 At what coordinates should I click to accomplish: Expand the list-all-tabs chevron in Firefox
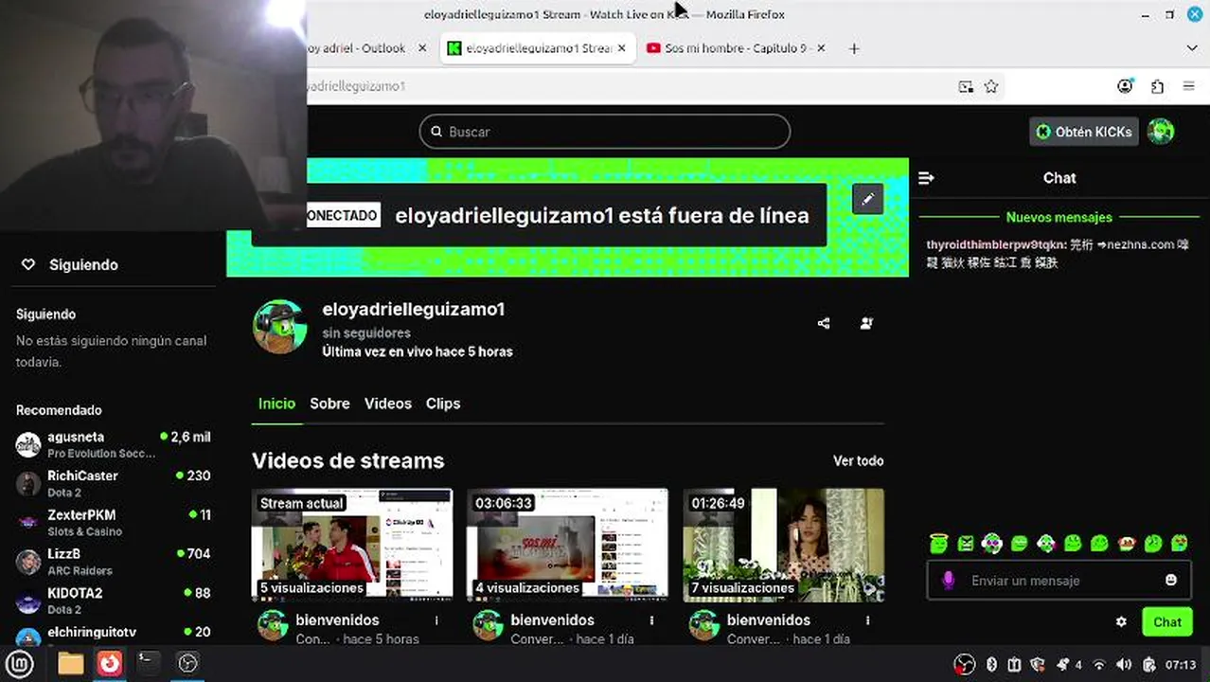[1192, 48]
